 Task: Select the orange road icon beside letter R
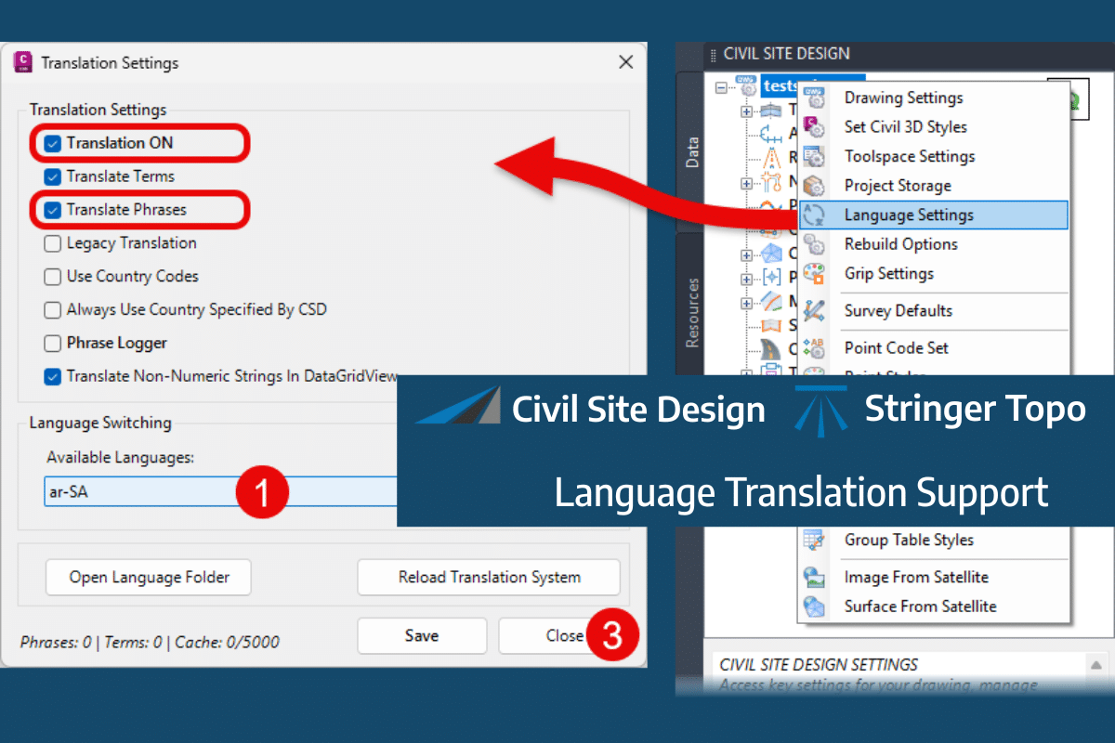click(x=772, y=158)
